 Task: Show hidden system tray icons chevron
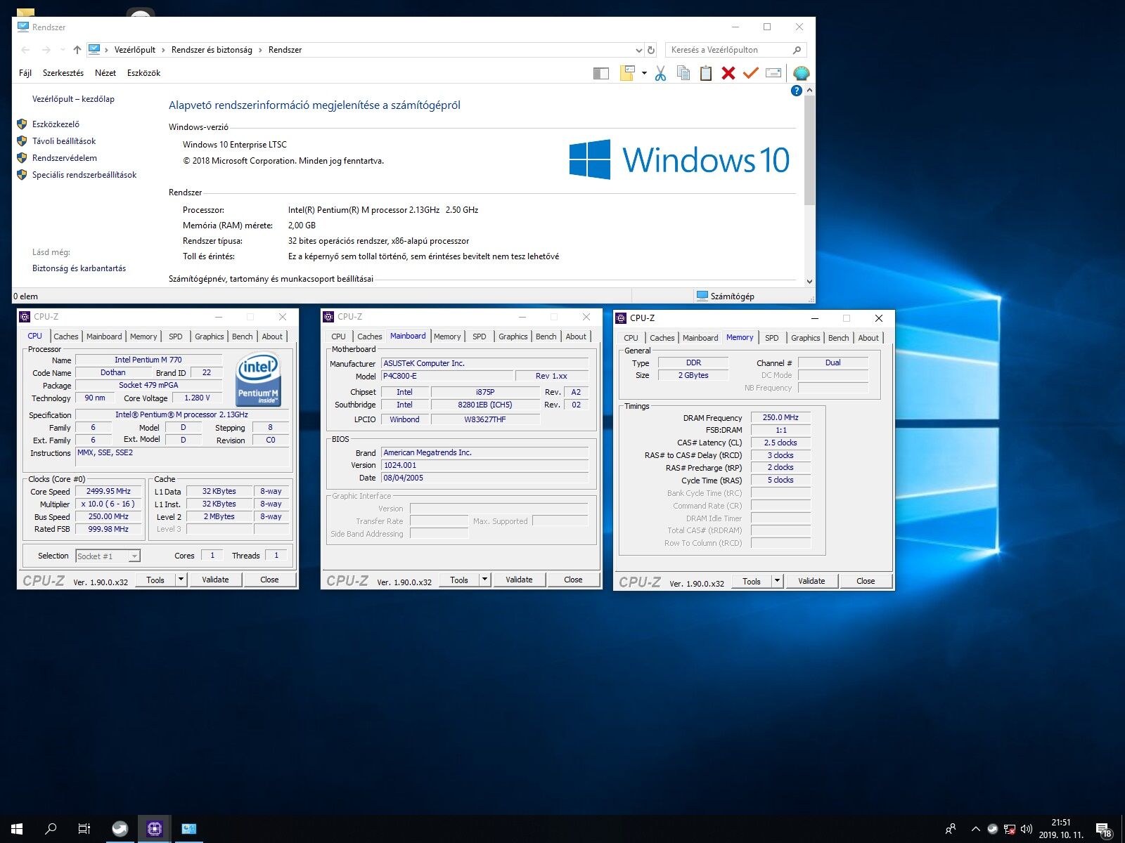975,829
